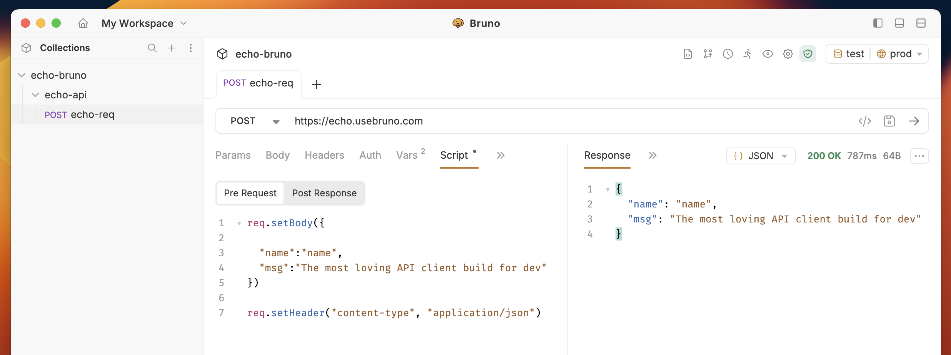
Task: Select the POST echo-req tree item
Action: (x=107, y=114)
